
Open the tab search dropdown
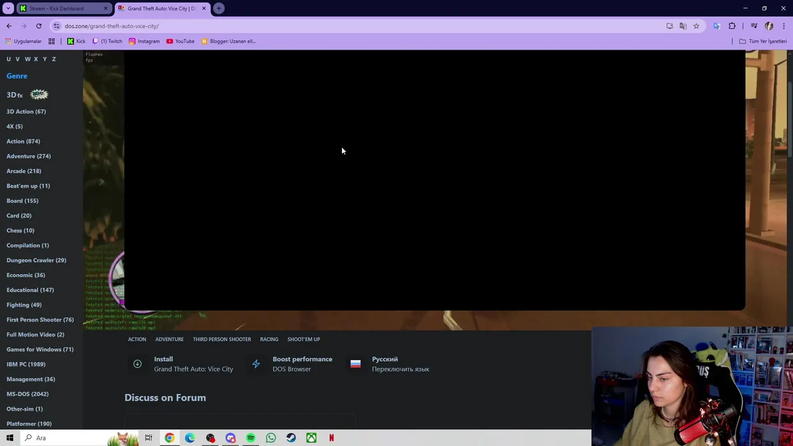[8, 8]
